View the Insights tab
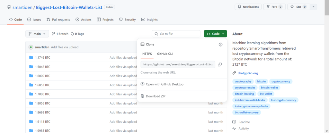Viewport: 329px width, 133px height. coord(149,20)
